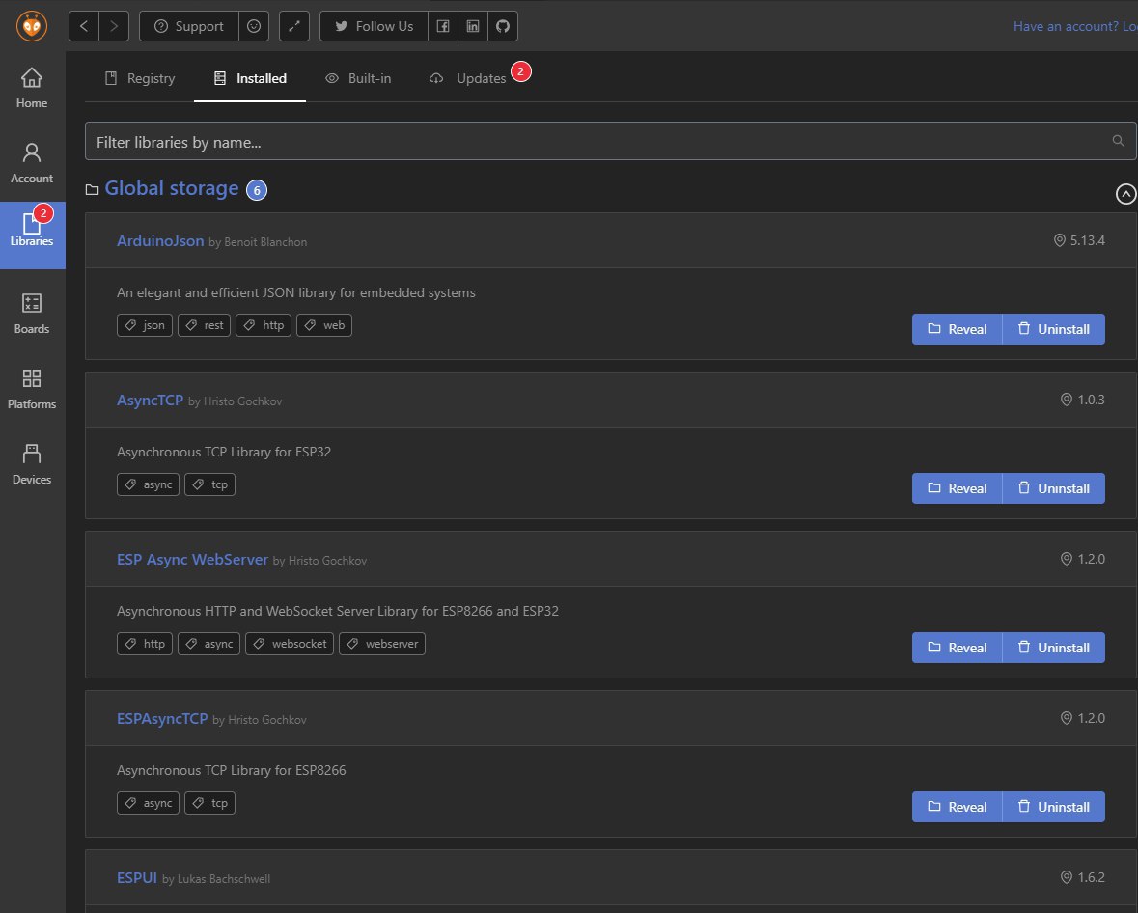
Task: Click the smiley feedback icon
Action: coord(254,26)
